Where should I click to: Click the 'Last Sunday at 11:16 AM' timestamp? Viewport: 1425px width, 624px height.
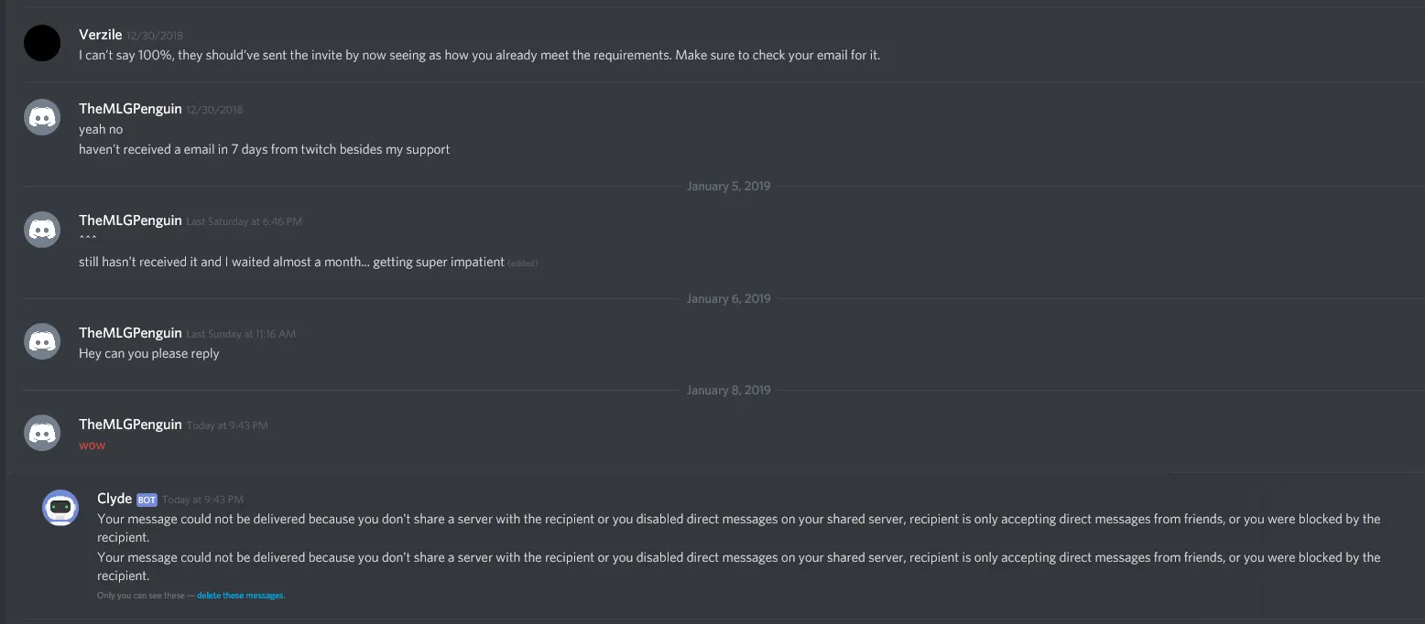pos(241,334)
